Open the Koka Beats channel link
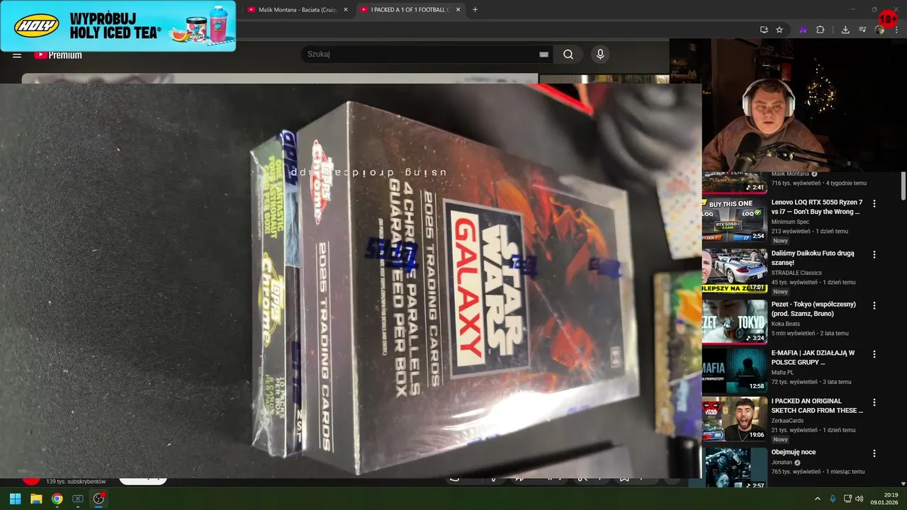The height and width of the screenshot is (510, 907). pyautogui.click(x=787, y=324)
